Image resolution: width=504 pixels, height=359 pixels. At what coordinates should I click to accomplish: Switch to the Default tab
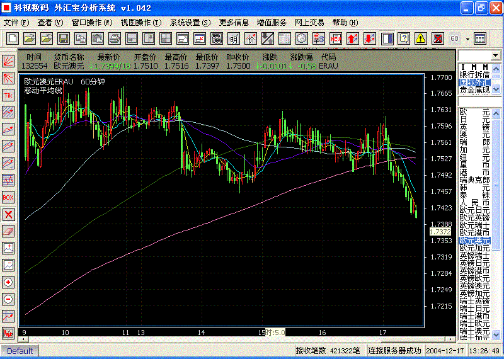tap(20, 351)
